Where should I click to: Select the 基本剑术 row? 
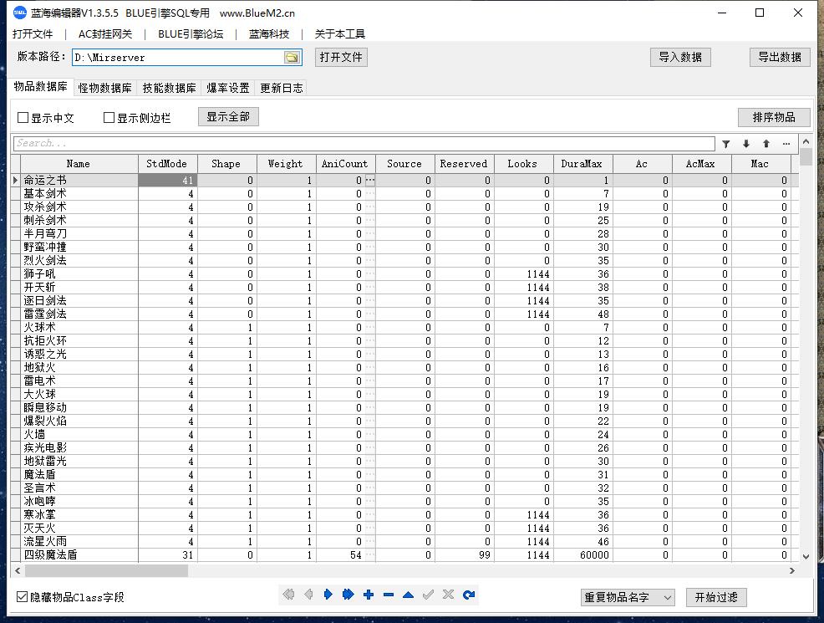point(404,194)
